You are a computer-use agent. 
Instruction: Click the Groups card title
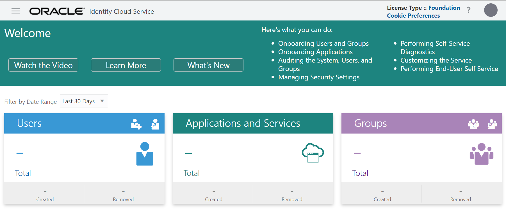click(x=370, y=123)
